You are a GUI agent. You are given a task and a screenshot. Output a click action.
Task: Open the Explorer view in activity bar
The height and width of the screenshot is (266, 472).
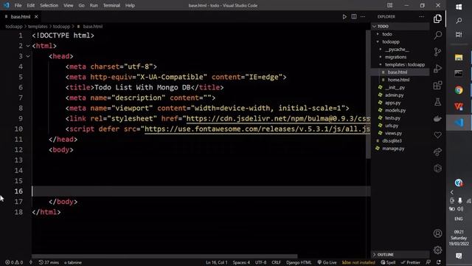[x=437, y=18]
